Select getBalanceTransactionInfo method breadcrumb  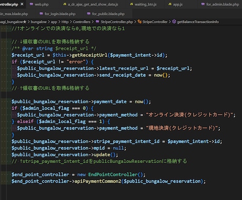[x=198, y=22]
